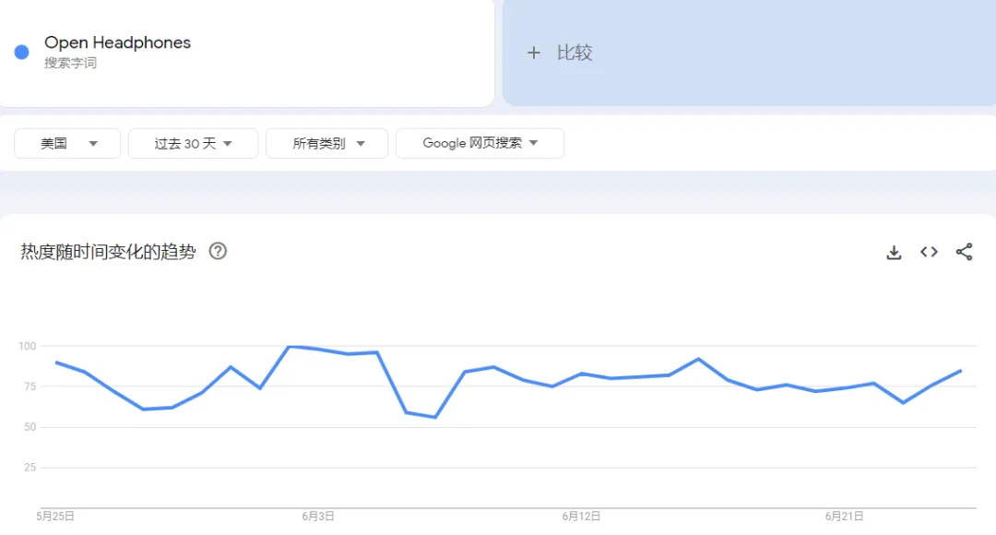Open the 过去 30 天 time range dropdown

tap(193, 143)
